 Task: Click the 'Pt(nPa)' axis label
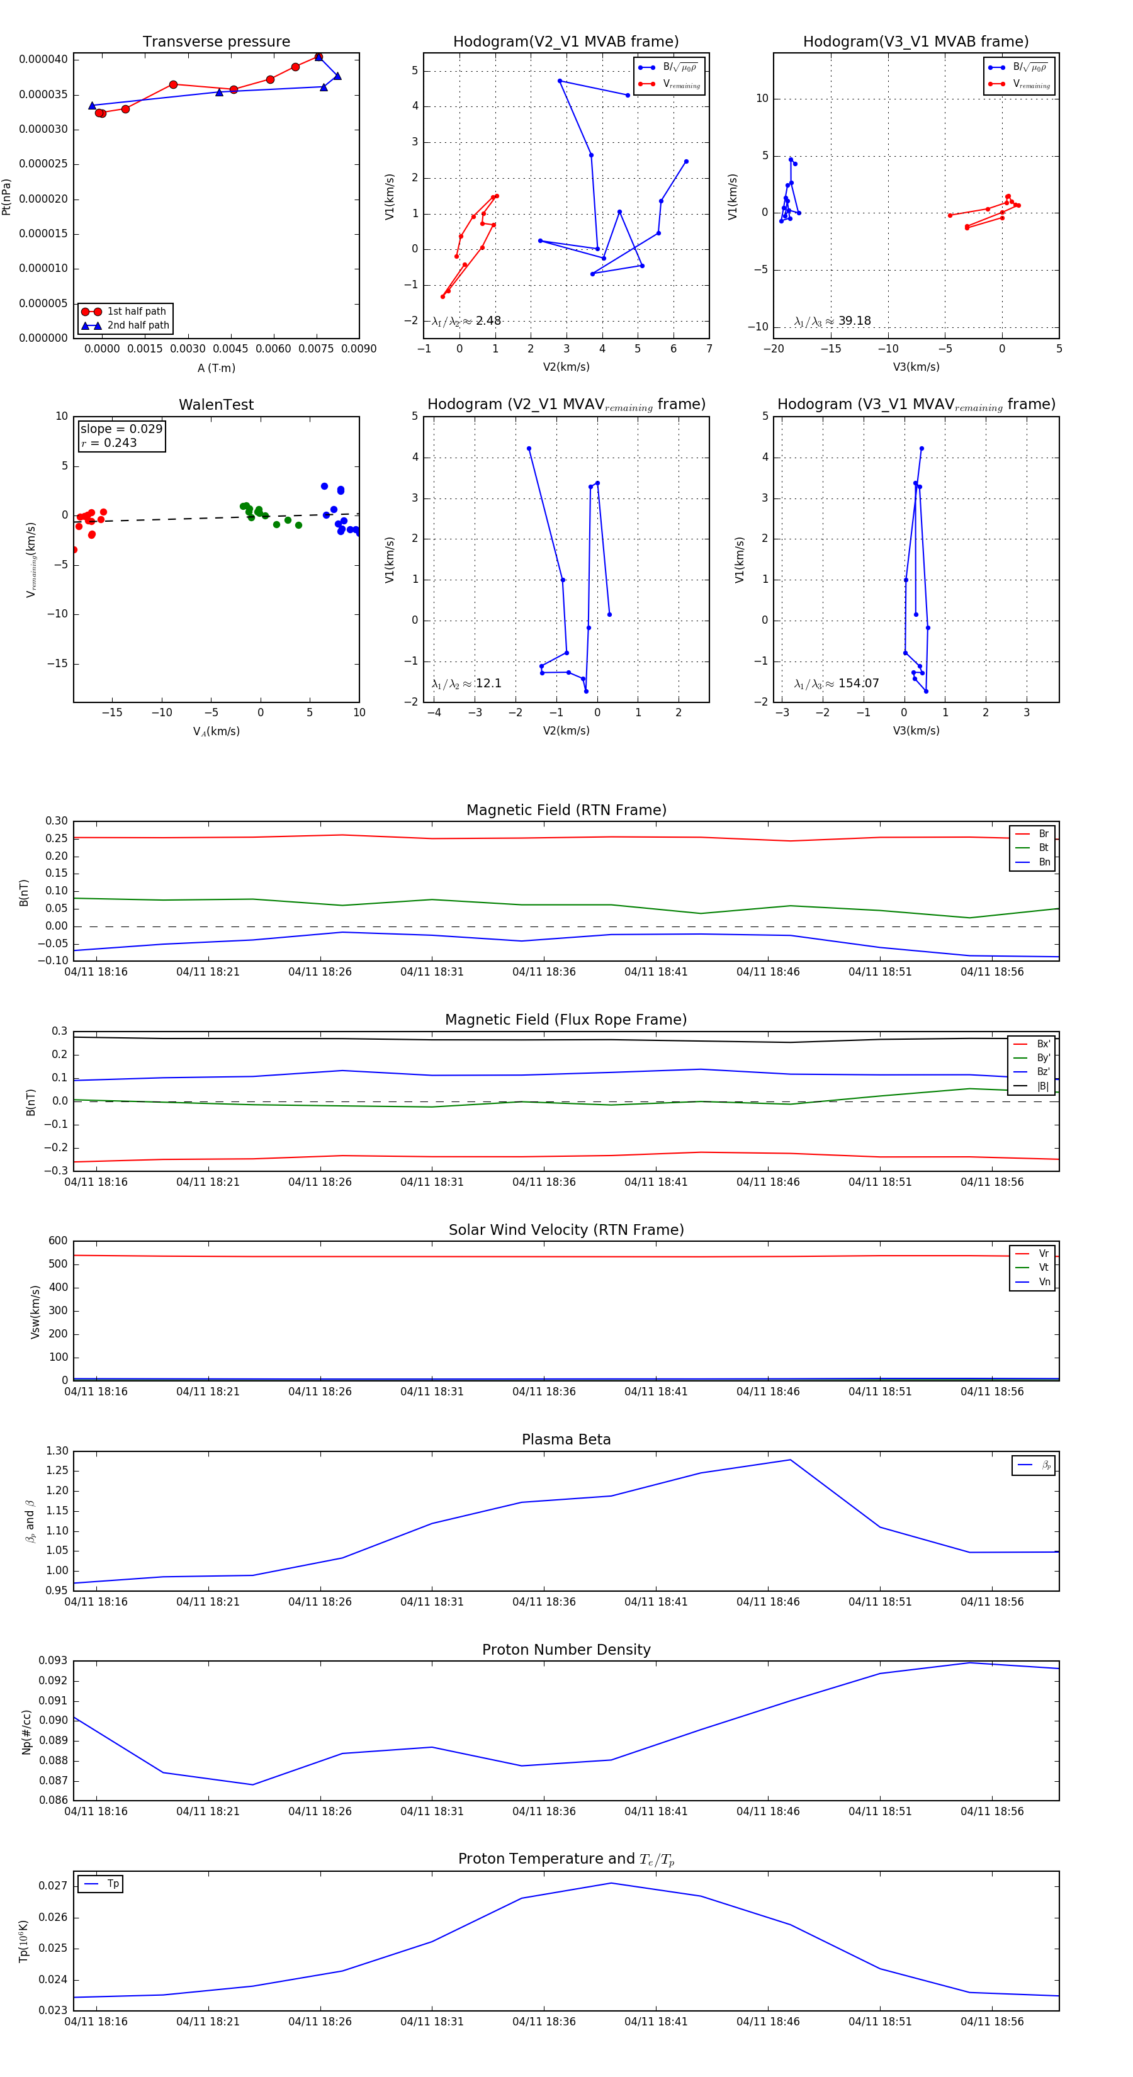click(x=6, y=197)
